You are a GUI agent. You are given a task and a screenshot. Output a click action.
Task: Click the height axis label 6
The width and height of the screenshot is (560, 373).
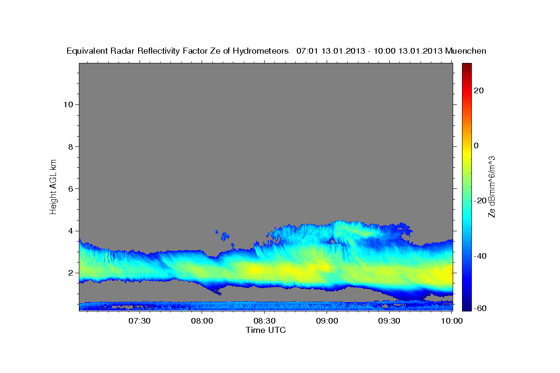tap(70, 189)
